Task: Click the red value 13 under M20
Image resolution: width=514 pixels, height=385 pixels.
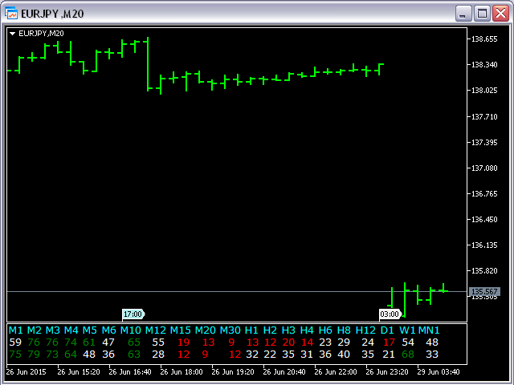Action: click(x=209, y=342)
